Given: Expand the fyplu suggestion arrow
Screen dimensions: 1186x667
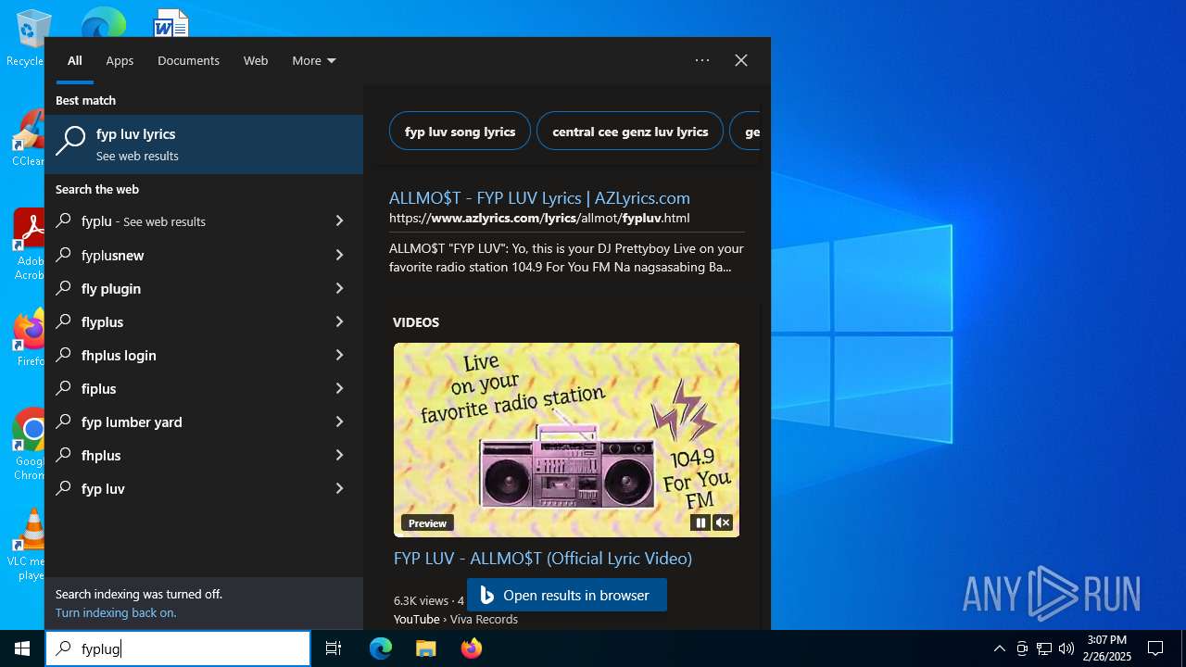Looking at the screenshot, I should pos(339,221).
